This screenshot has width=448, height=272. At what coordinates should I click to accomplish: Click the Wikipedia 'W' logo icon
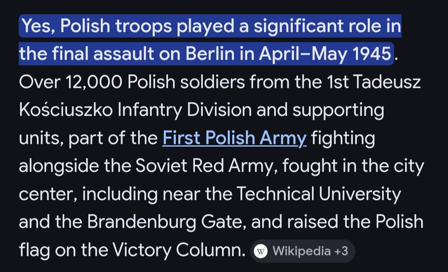[261, 251]
